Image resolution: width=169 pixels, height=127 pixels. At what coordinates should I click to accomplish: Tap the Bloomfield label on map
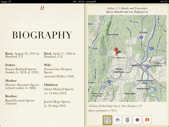tap(113, 35)
